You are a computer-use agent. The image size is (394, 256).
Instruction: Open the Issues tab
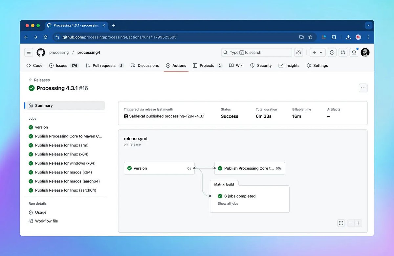pos(64,66)
